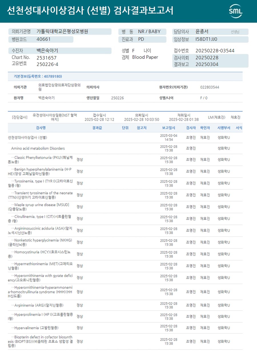Click Argininosuccinic aciduria (ASA) test name

coord(40,231)
